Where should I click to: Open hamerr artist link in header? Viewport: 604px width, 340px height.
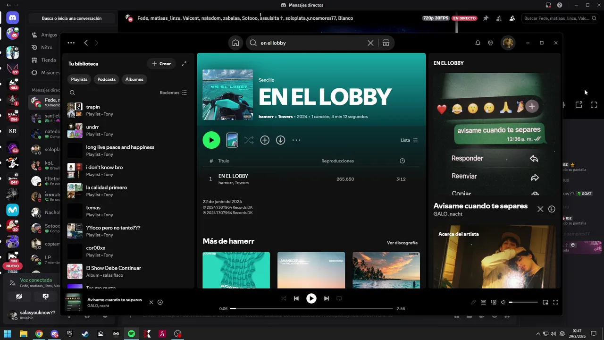pyautogui.click(x=267, y=117)
